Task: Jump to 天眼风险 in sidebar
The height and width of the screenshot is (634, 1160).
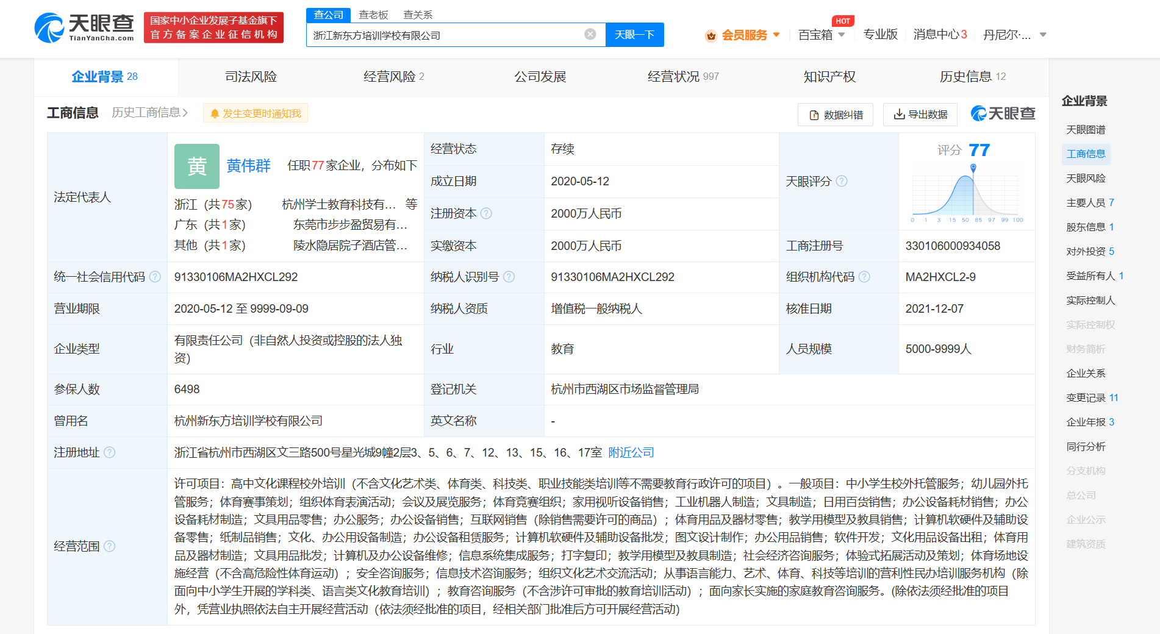Action: [1086, 178]
